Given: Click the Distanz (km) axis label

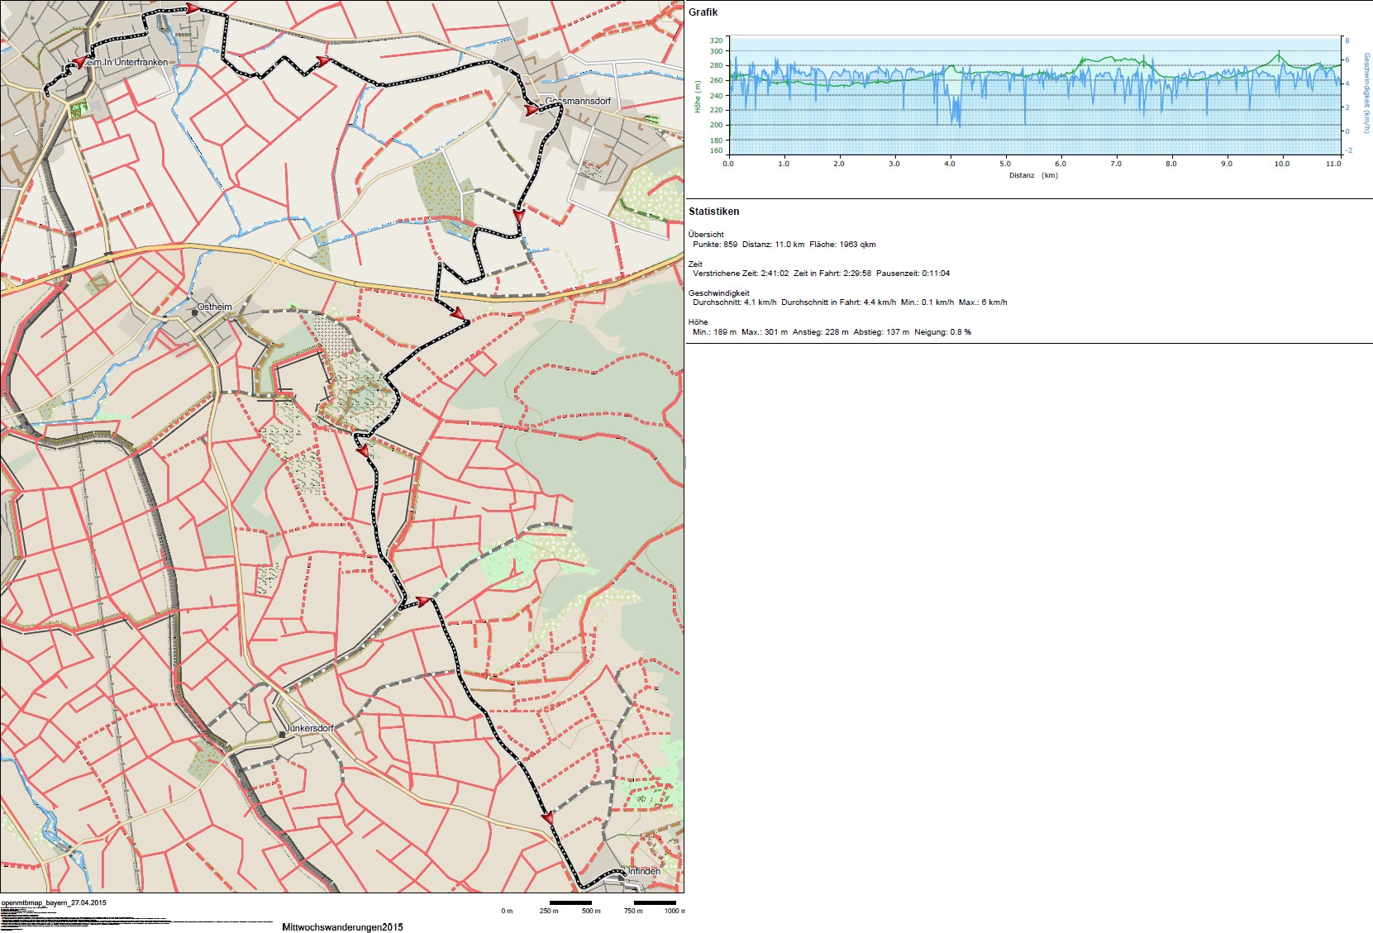Looking at the screenshot, I should pyautogui.click(x=1032, y=175).
